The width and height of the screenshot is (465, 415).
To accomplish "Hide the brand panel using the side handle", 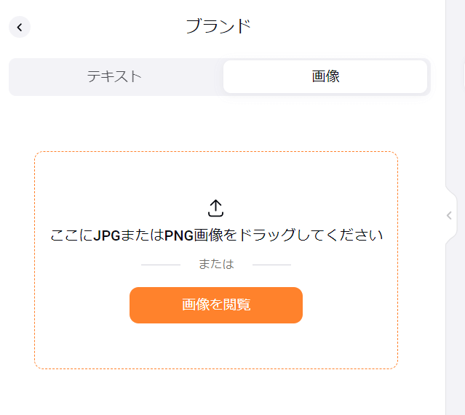I will tap(450, 216).
